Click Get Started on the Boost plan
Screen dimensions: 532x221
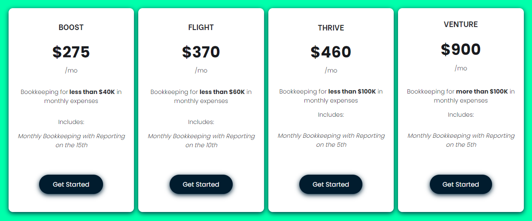(71, 185)
